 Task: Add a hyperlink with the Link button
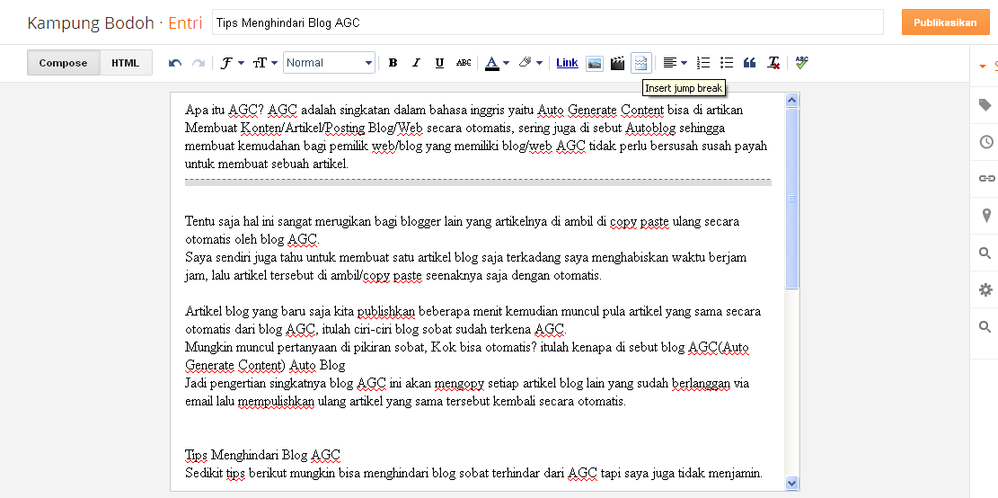[x=567, y=63]
